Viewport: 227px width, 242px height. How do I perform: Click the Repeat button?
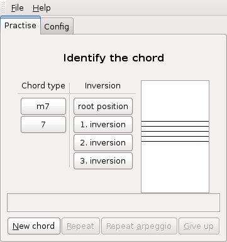point(80,226)
